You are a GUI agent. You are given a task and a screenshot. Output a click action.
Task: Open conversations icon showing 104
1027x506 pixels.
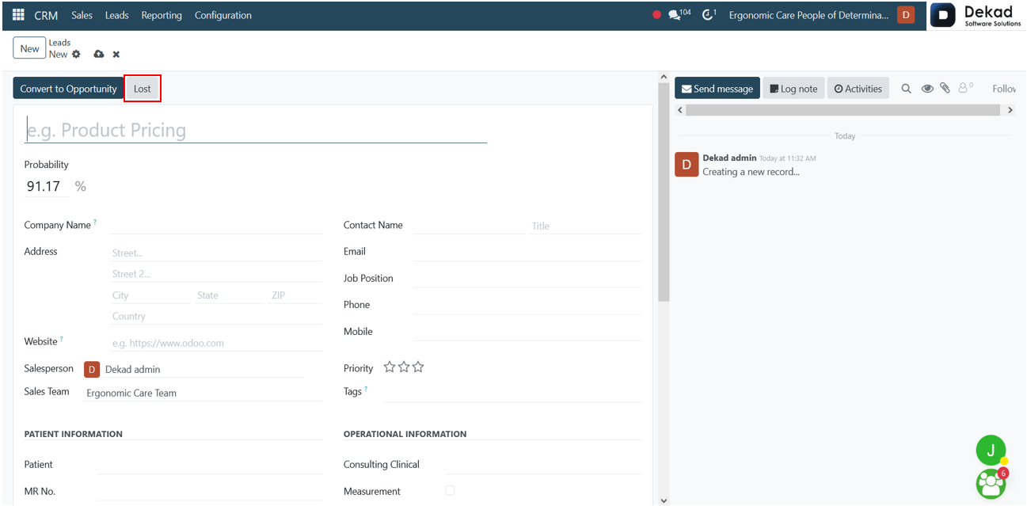[679, 14]
